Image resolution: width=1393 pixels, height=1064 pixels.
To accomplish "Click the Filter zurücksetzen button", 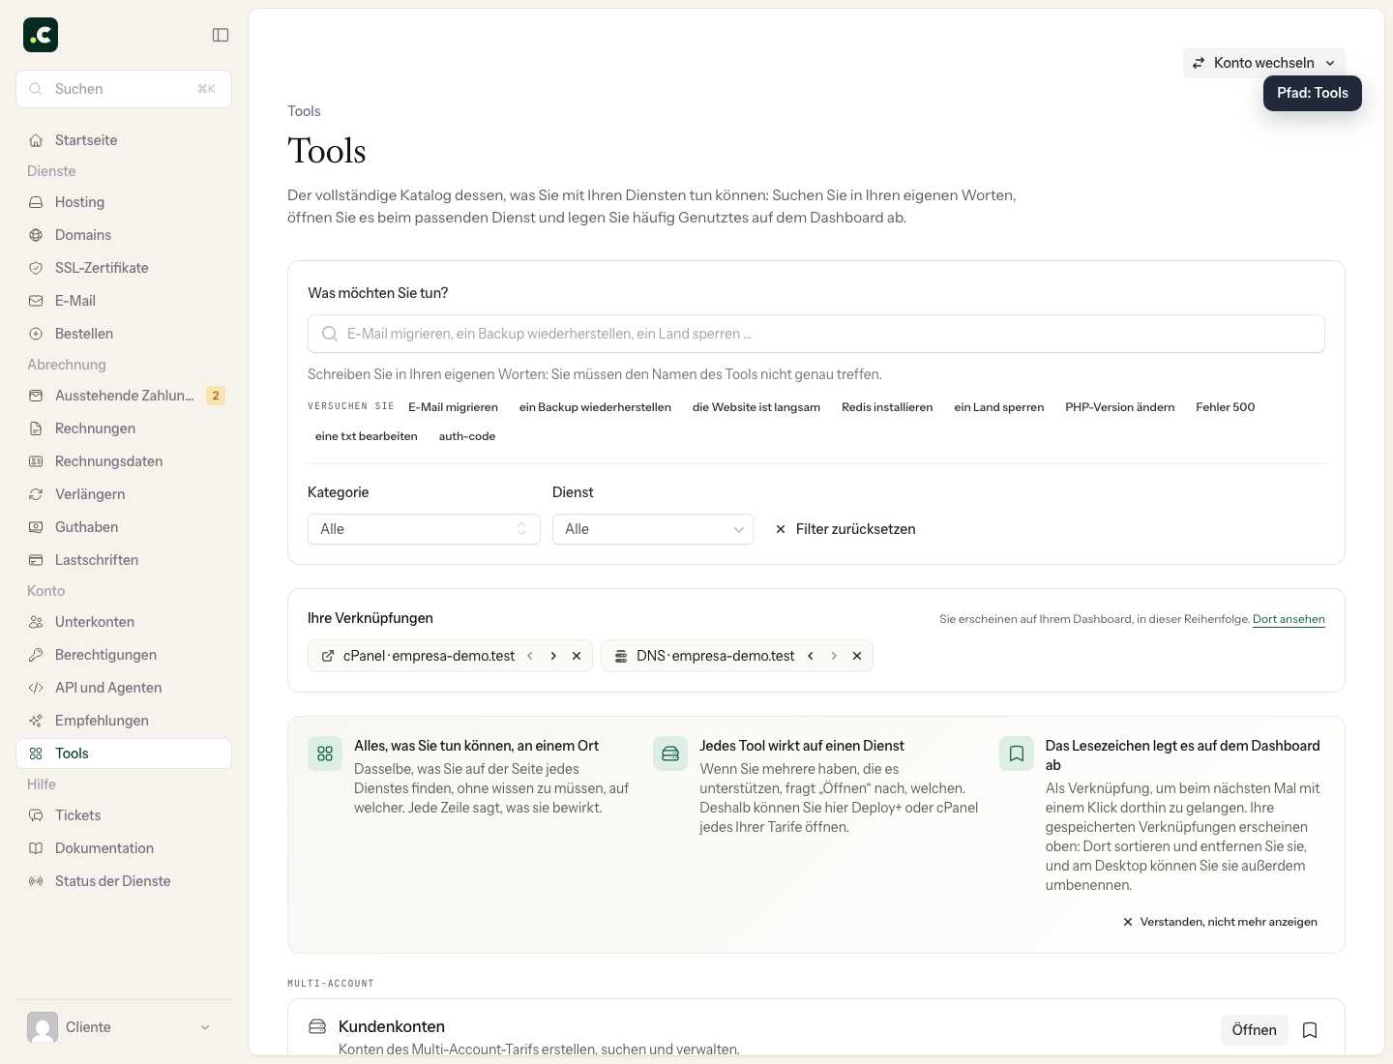I will click(845, 529).
